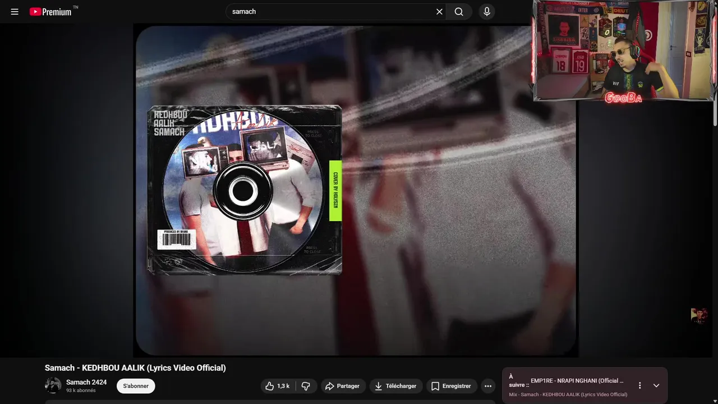Viewport: 718px width, 404px height.
Task: Share the video via Partager
Action: pos(342,386)
